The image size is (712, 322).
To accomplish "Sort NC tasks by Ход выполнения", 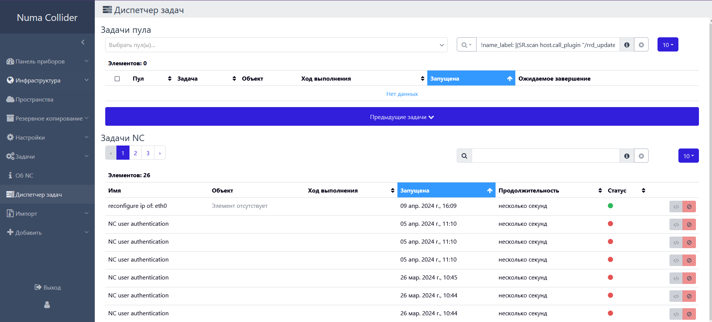I will pos(351,190).
